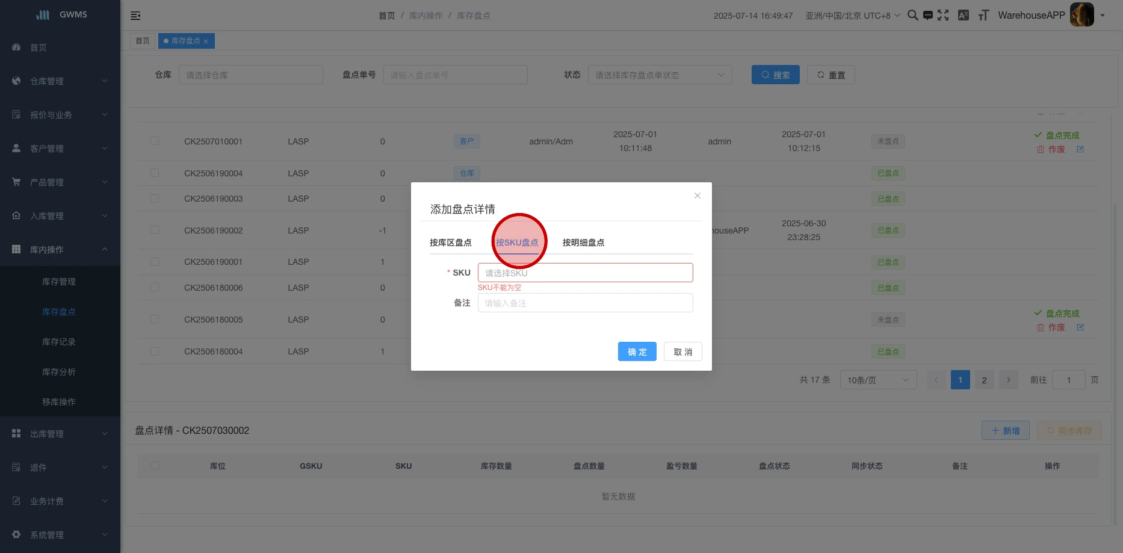Click the edit icon for CK2507010001 row

click(1080, 149)
